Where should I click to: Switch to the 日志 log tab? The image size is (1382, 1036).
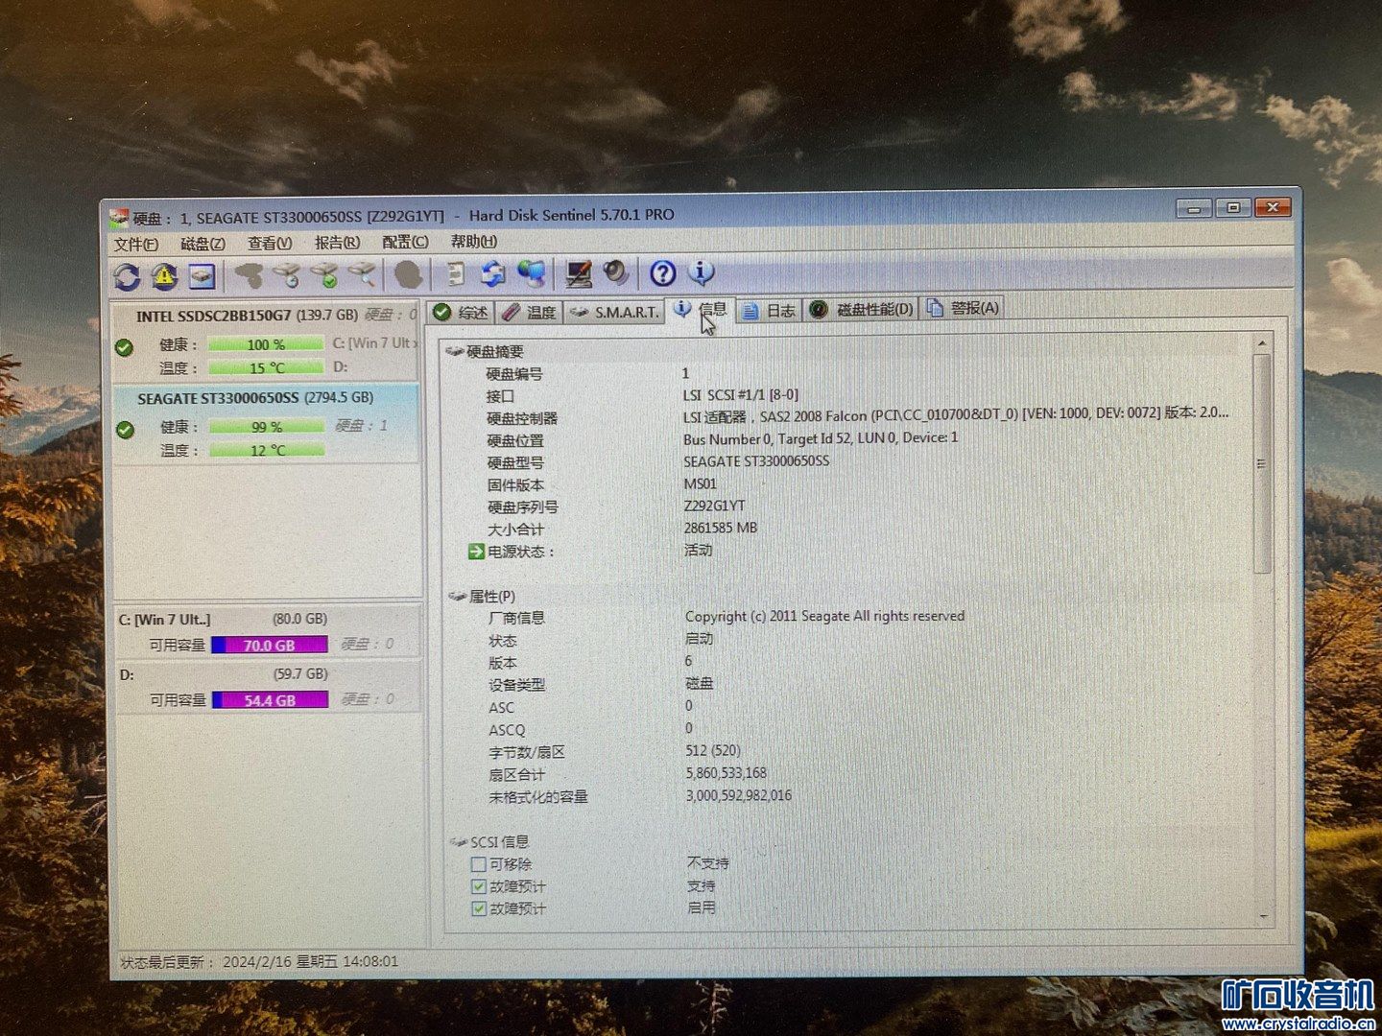pos(769,310)
